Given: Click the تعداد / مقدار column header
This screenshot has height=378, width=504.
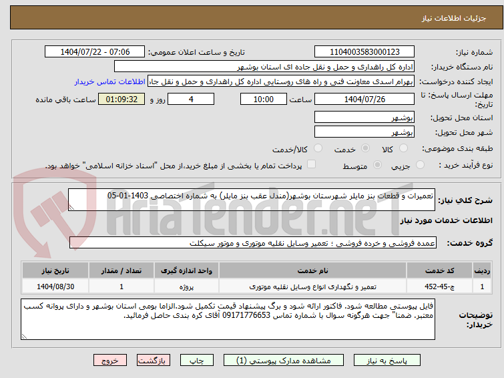Looking at the screenshot, I should click(121, 270).
